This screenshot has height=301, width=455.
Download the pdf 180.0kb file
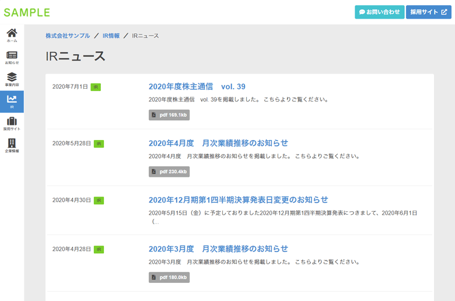169,277
